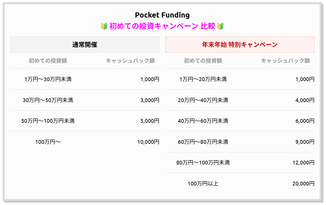Screen dimensions: 326x205
Task: Click the beginner mark icon right of title
Action: coord(220,26)
